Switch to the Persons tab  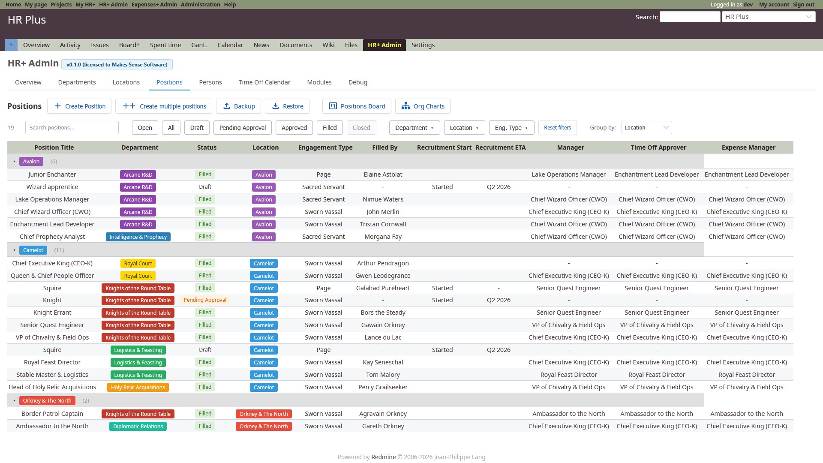[x=210, y=82]
